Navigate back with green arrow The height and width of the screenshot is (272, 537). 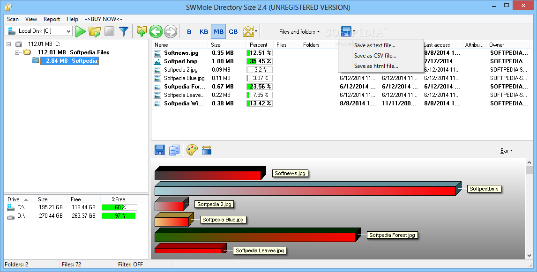click(156, 31)
